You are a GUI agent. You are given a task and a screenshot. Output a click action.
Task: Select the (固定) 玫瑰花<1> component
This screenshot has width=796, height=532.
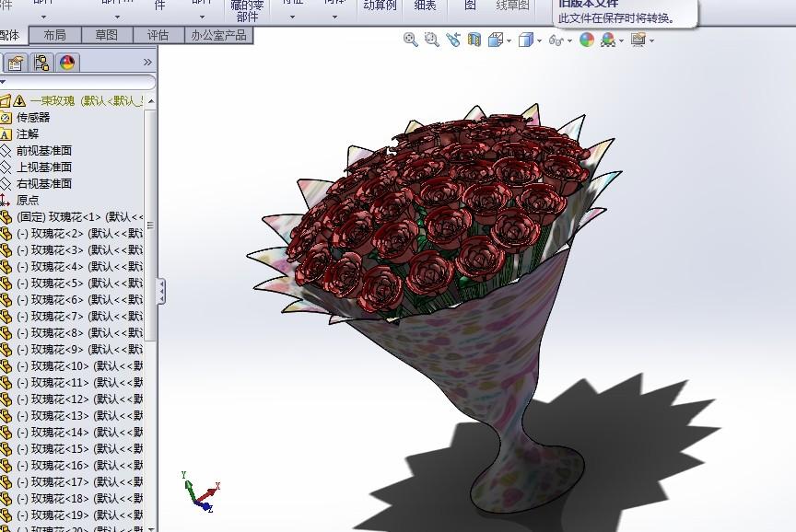80,216
